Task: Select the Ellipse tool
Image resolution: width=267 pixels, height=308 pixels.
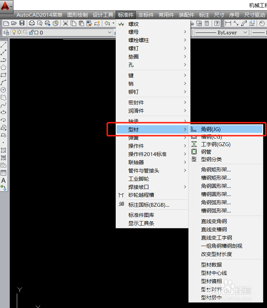Action: [x=3, y=113]
